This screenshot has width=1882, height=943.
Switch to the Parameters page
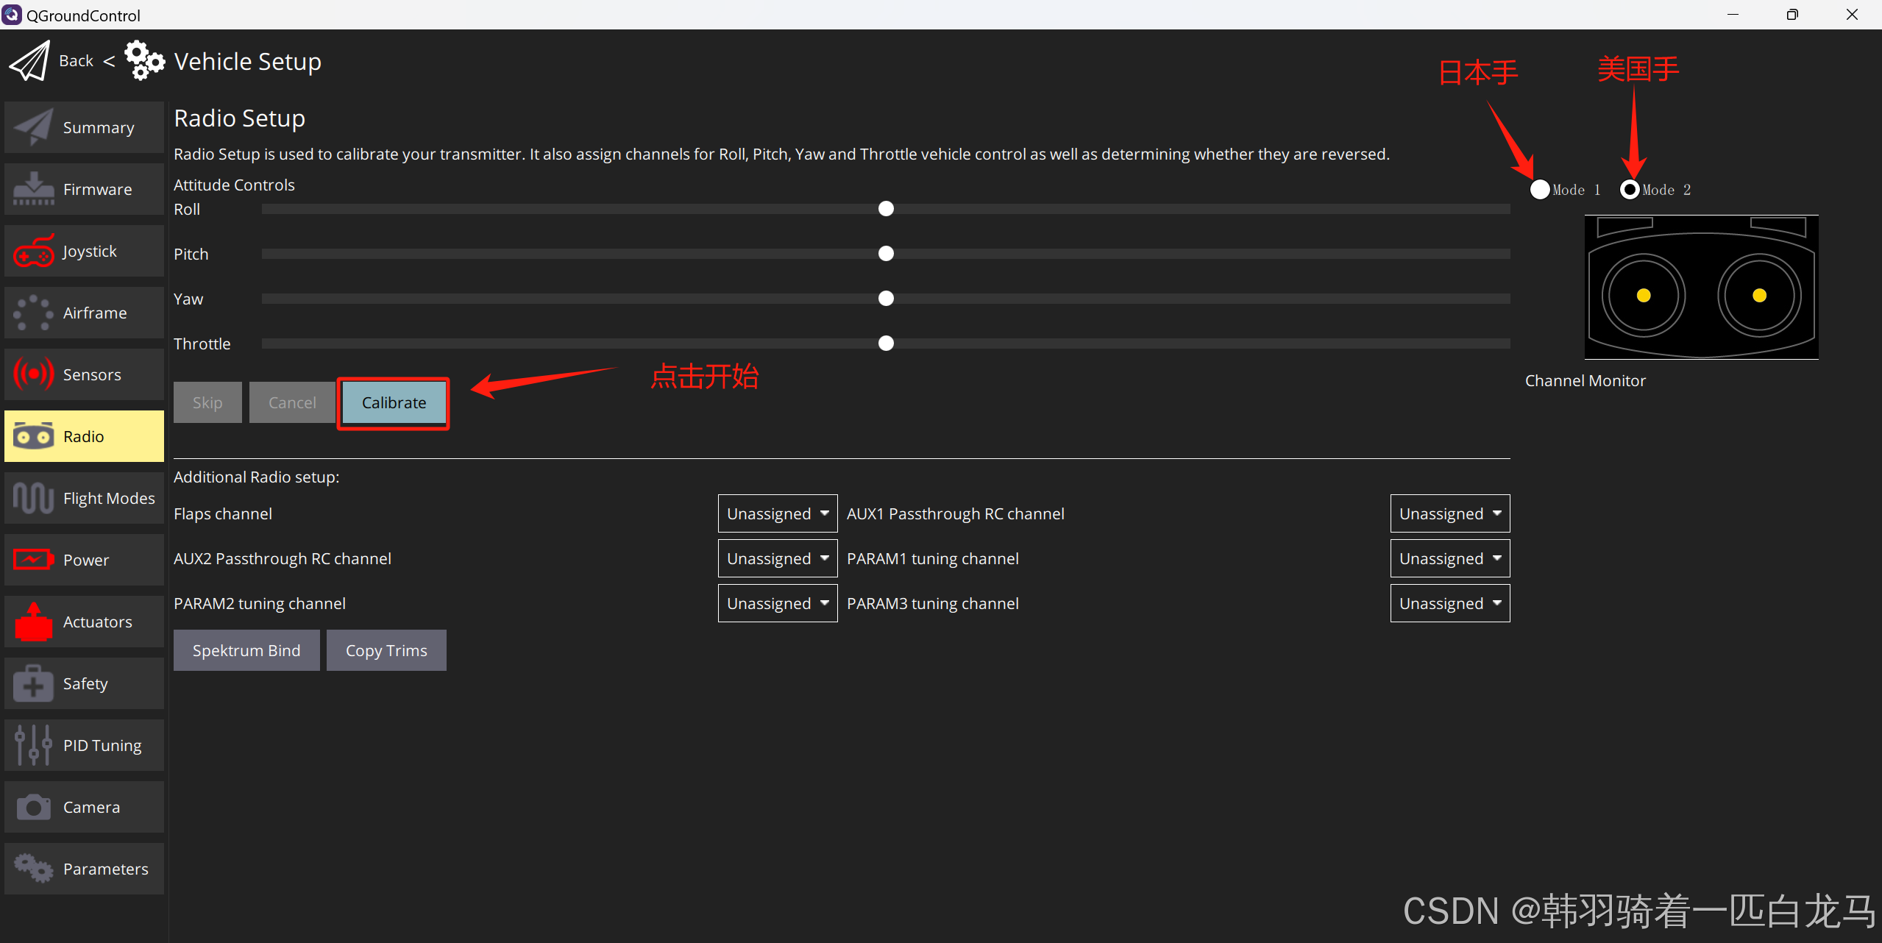coord(85,869)
